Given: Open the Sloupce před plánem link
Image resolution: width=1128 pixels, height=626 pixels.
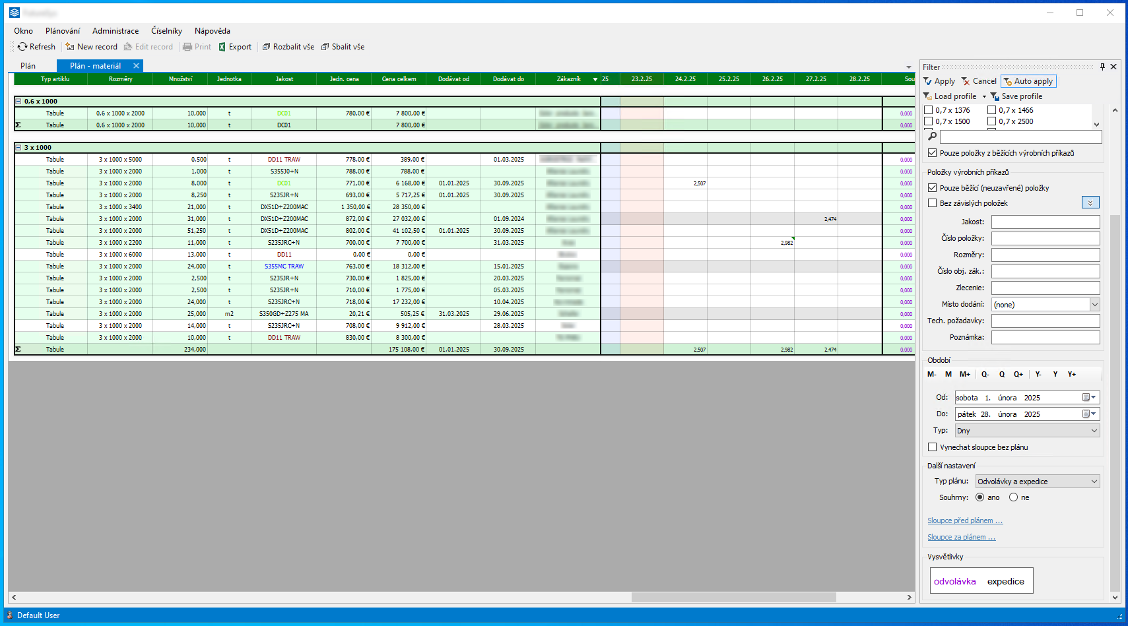Looking at the screenshot, I should tap(964, 520).
